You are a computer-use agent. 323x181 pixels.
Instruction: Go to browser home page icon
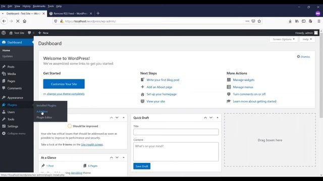point(25,21)
